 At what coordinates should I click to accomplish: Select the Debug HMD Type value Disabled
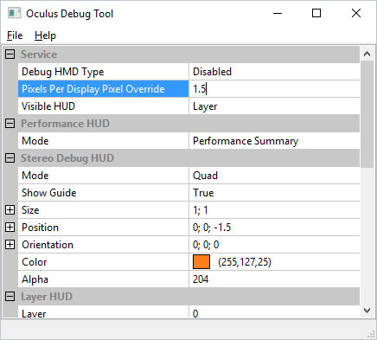coord(274,72)
